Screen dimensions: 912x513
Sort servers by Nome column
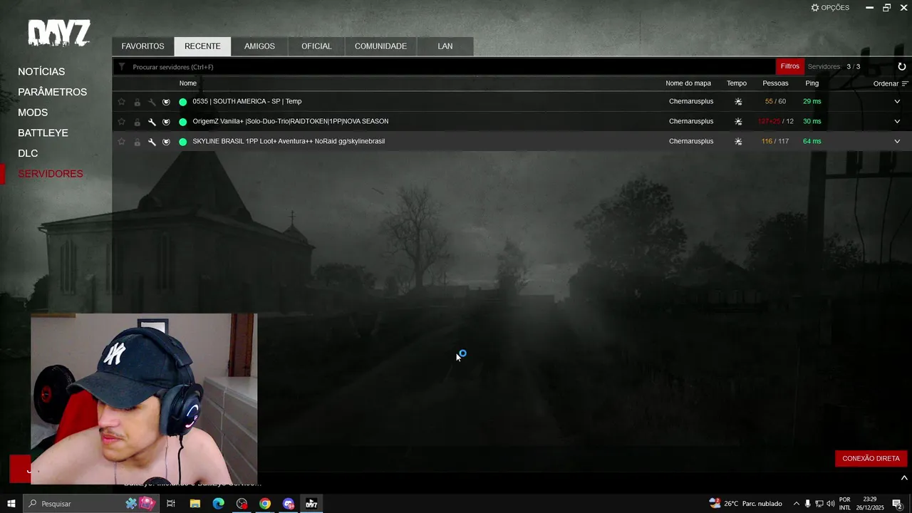click(187, 83)
